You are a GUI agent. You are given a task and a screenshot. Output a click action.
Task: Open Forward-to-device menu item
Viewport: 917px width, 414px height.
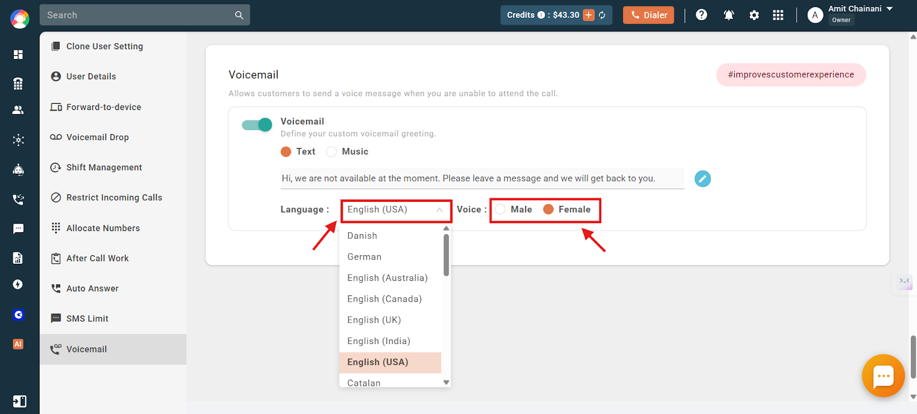[x=113, y=107]
